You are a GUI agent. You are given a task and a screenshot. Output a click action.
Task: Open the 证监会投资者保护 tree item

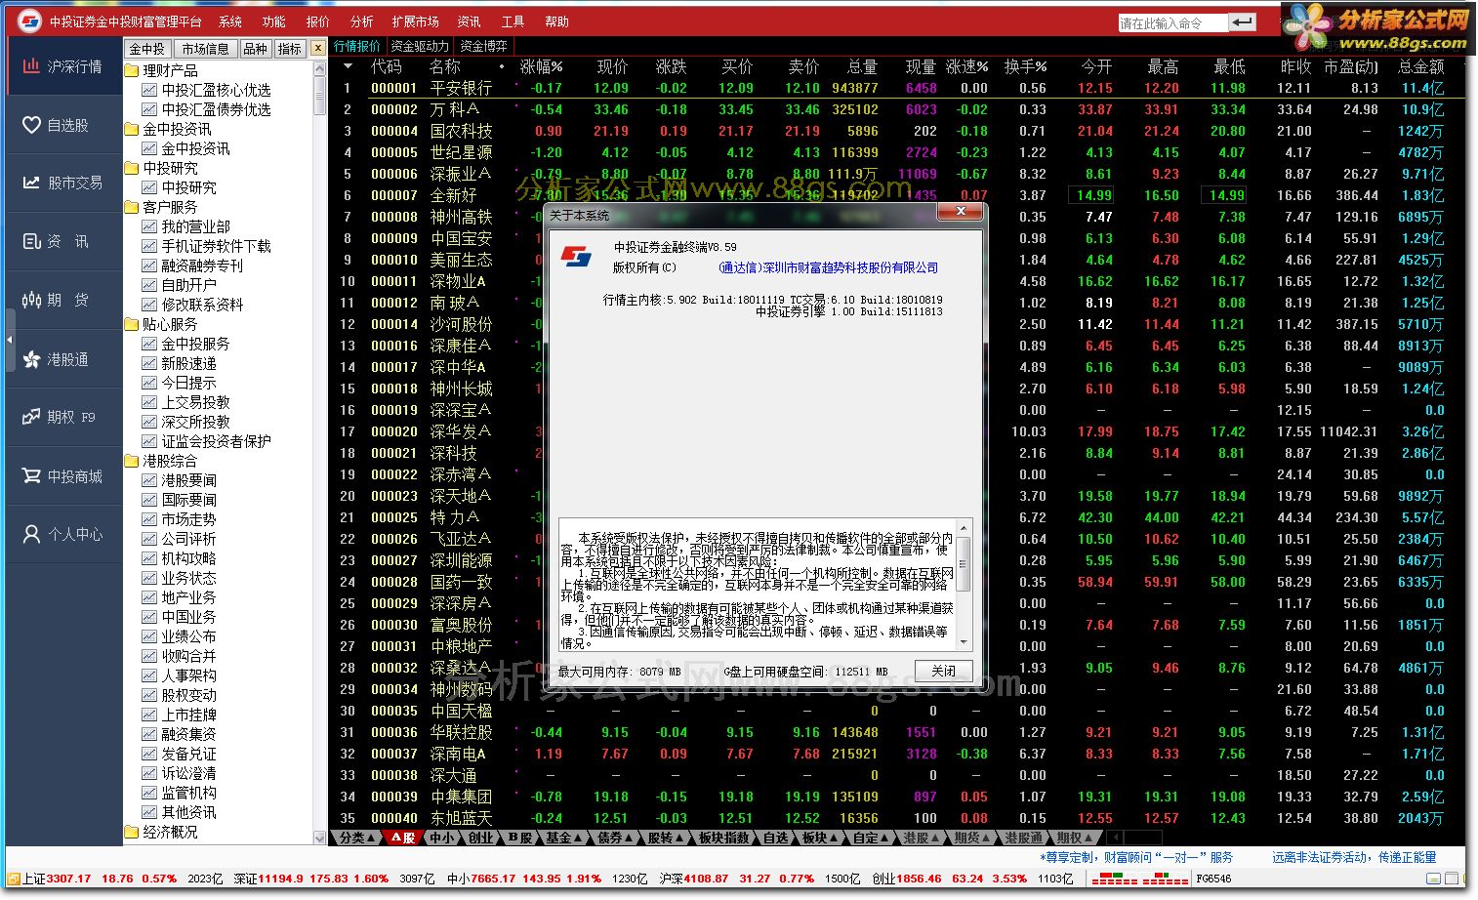[216, 441]
